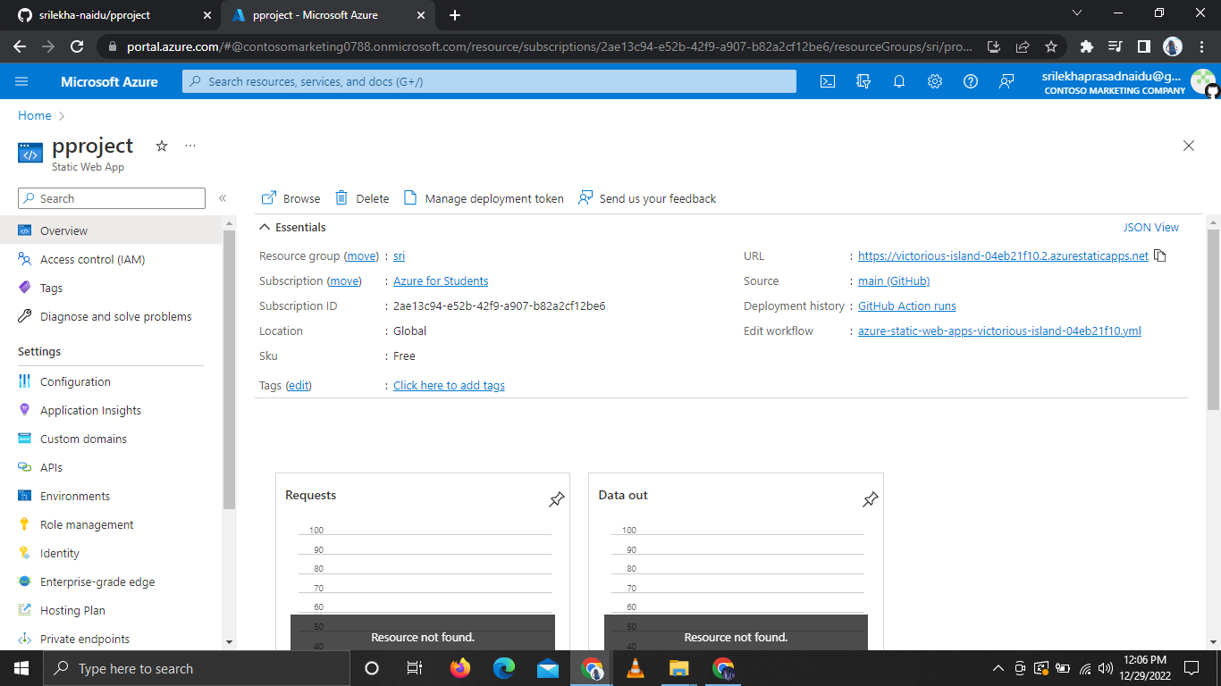Viewport: 1221px width, 686px height.
Task: Select Custom domains in the sidebar
Action: pos(83,439)
